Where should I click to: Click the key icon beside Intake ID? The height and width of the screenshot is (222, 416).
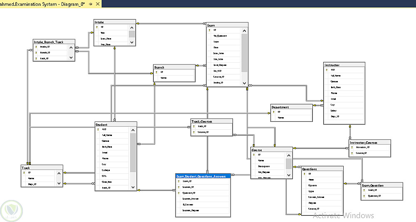point(97,27)
